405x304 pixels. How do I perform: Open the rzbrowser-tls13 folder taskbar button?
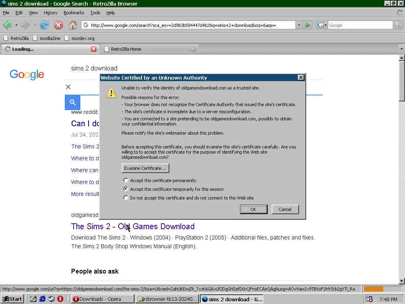tap(167, 299)
